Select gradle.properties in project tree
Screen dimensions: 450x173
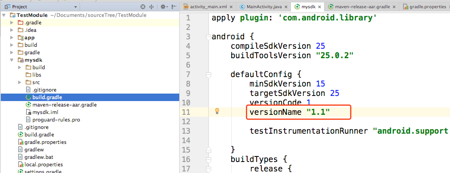(x=45, y=142)
